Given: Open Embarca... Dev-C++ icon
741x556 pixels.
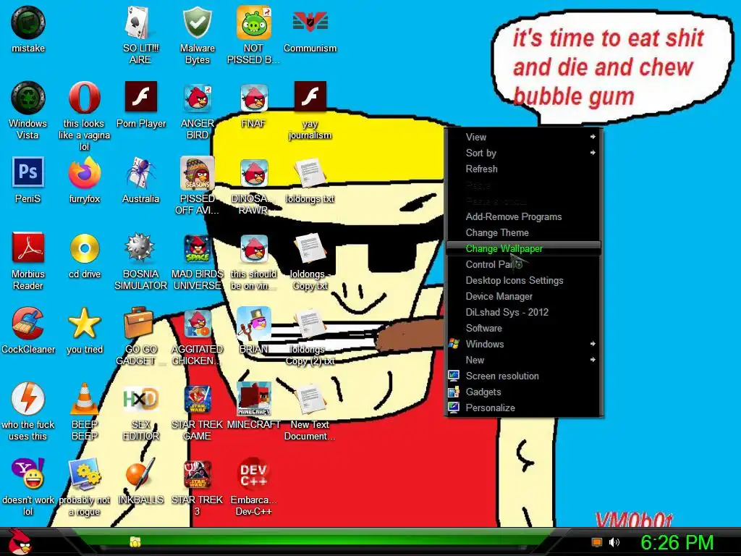Looking at the screenshot, I should tap(254, 474).
